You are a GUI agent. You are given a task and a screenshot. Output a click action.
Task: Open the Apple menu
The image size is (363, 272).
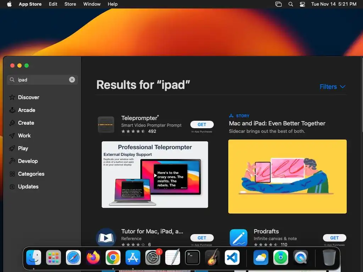tap(9, 4)
